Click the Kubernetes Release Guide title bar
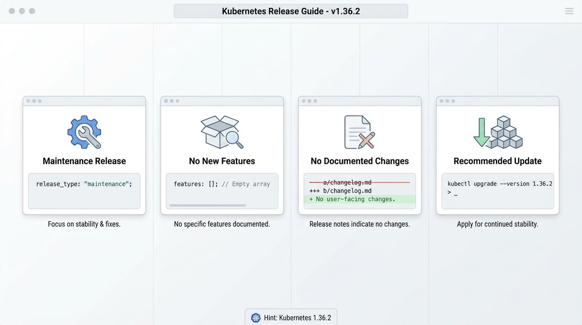582x325 pixels. [291, 11]
